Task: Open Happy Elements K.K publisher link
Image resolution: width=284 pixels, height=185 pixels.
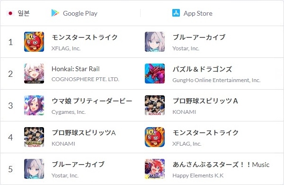Action: [x=198, y=176]
